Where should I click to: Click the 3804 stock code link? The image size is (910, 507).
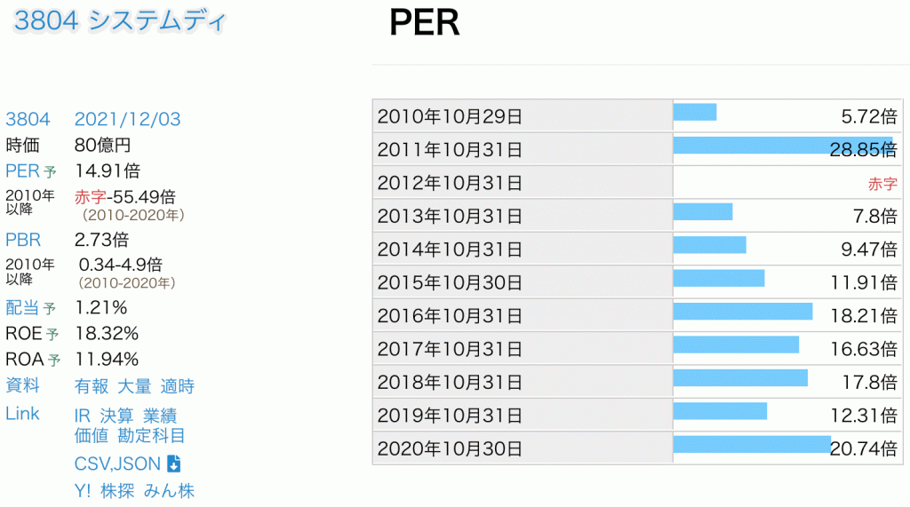tap(28, 120)
